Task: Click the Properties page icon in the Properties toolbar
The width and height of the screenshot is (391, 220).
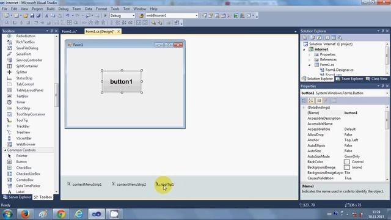Action: click(334, 100)
